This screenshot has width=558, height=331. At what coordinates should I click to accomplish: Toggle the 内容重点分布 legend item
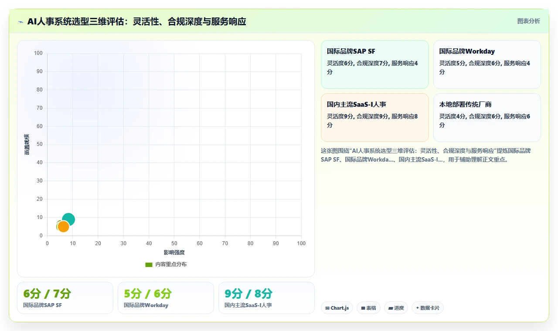(x=166, y=264)
